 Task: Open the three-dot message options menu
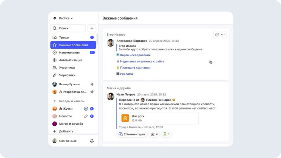(223, 34)
